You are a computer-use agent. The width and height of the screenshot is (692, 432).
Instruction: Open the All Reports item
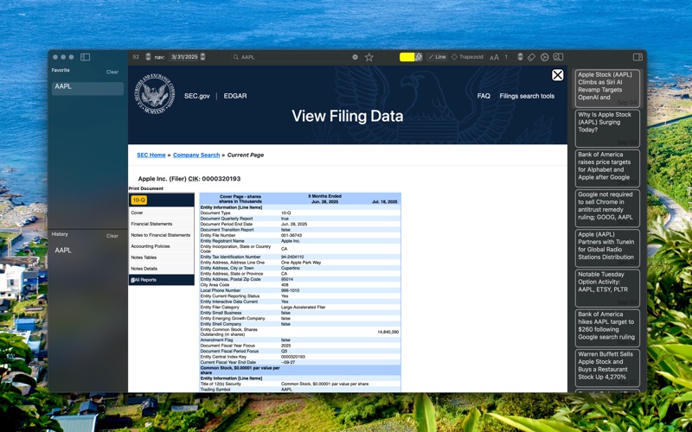[161, 280]
